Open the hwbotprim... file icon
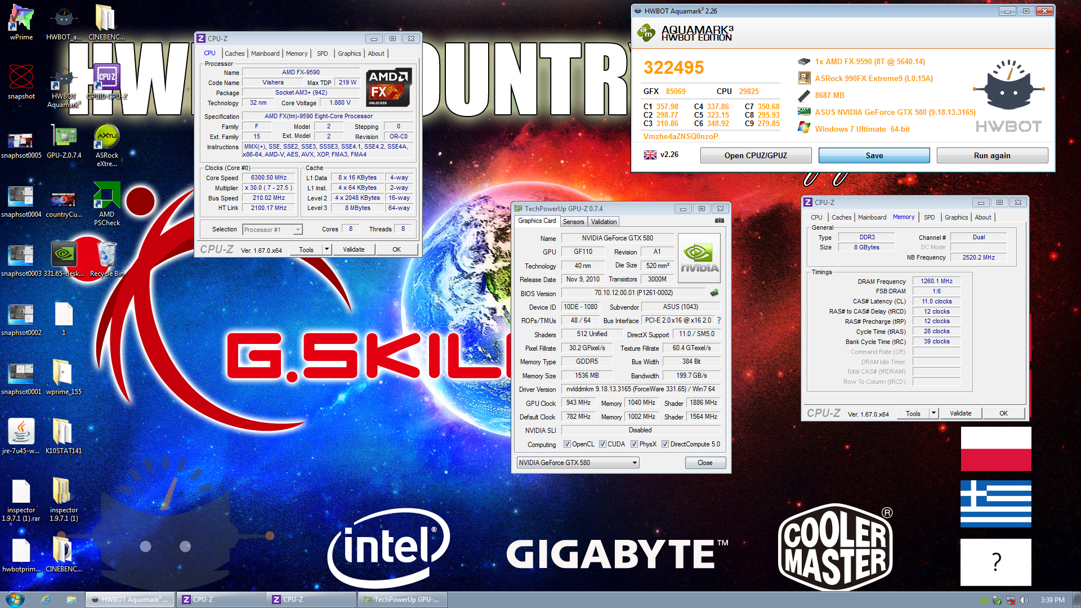1081x608 pixels. coord(21,555)
